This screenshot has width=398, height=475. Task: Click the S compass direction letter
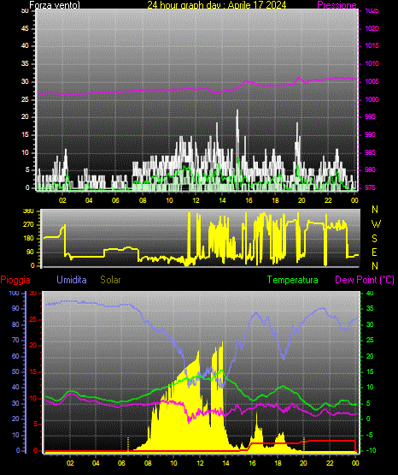pos(374,239)
